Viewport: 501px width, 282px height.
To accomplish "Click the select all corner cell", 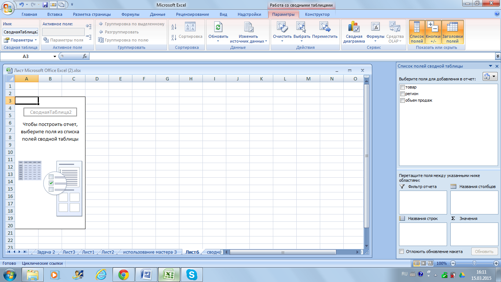I will (x=10, y=79).
